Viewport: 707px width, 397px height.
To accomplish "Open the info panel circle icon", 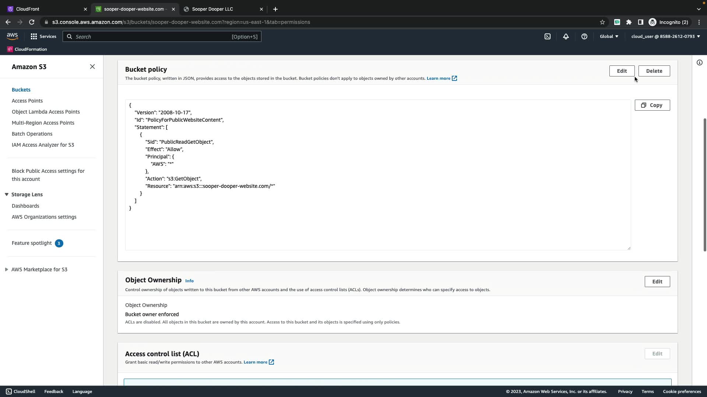I will (700, 62).
